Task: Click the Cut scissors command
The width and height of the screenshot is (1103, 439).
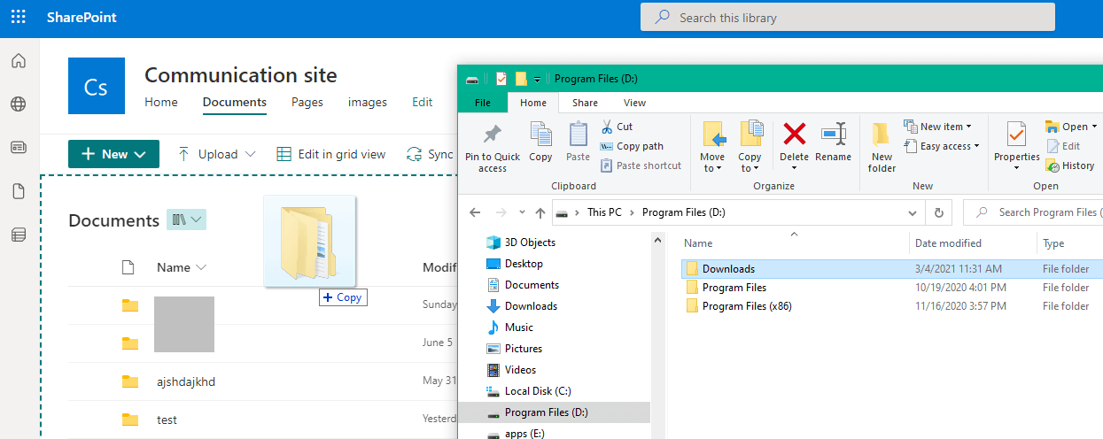Action: point(617,127)
